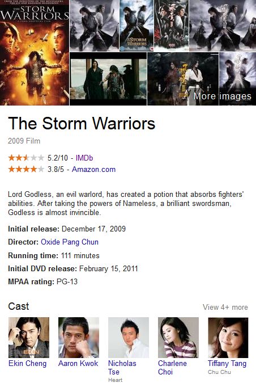Select Ekin Cheng's cast photo
Screen dimensions: 256x383
(x=29, y=338)
